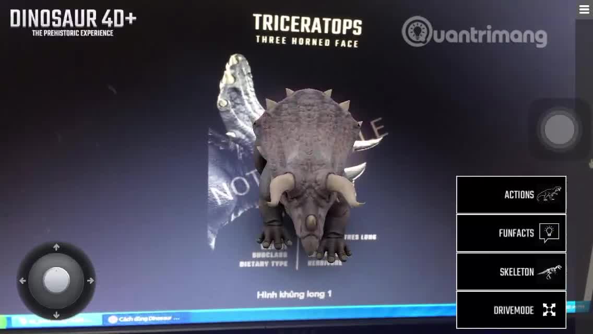Click the THREE HORNED FACE subtitle
This screenshot has width=593, height=334.
click(307, 41)
